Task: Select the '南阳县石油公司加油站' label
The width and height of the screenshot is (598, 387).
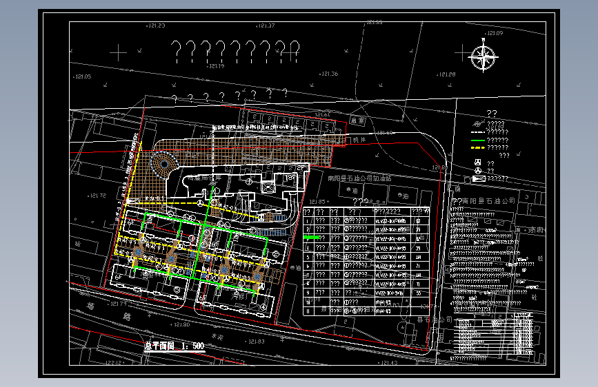Action: tap(359, 178)
